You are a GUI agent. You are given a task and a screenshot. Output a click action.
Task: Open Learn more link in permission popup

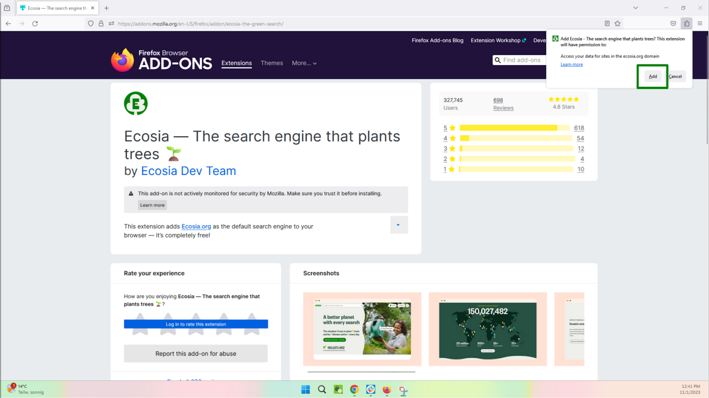(x=572, y=64)
